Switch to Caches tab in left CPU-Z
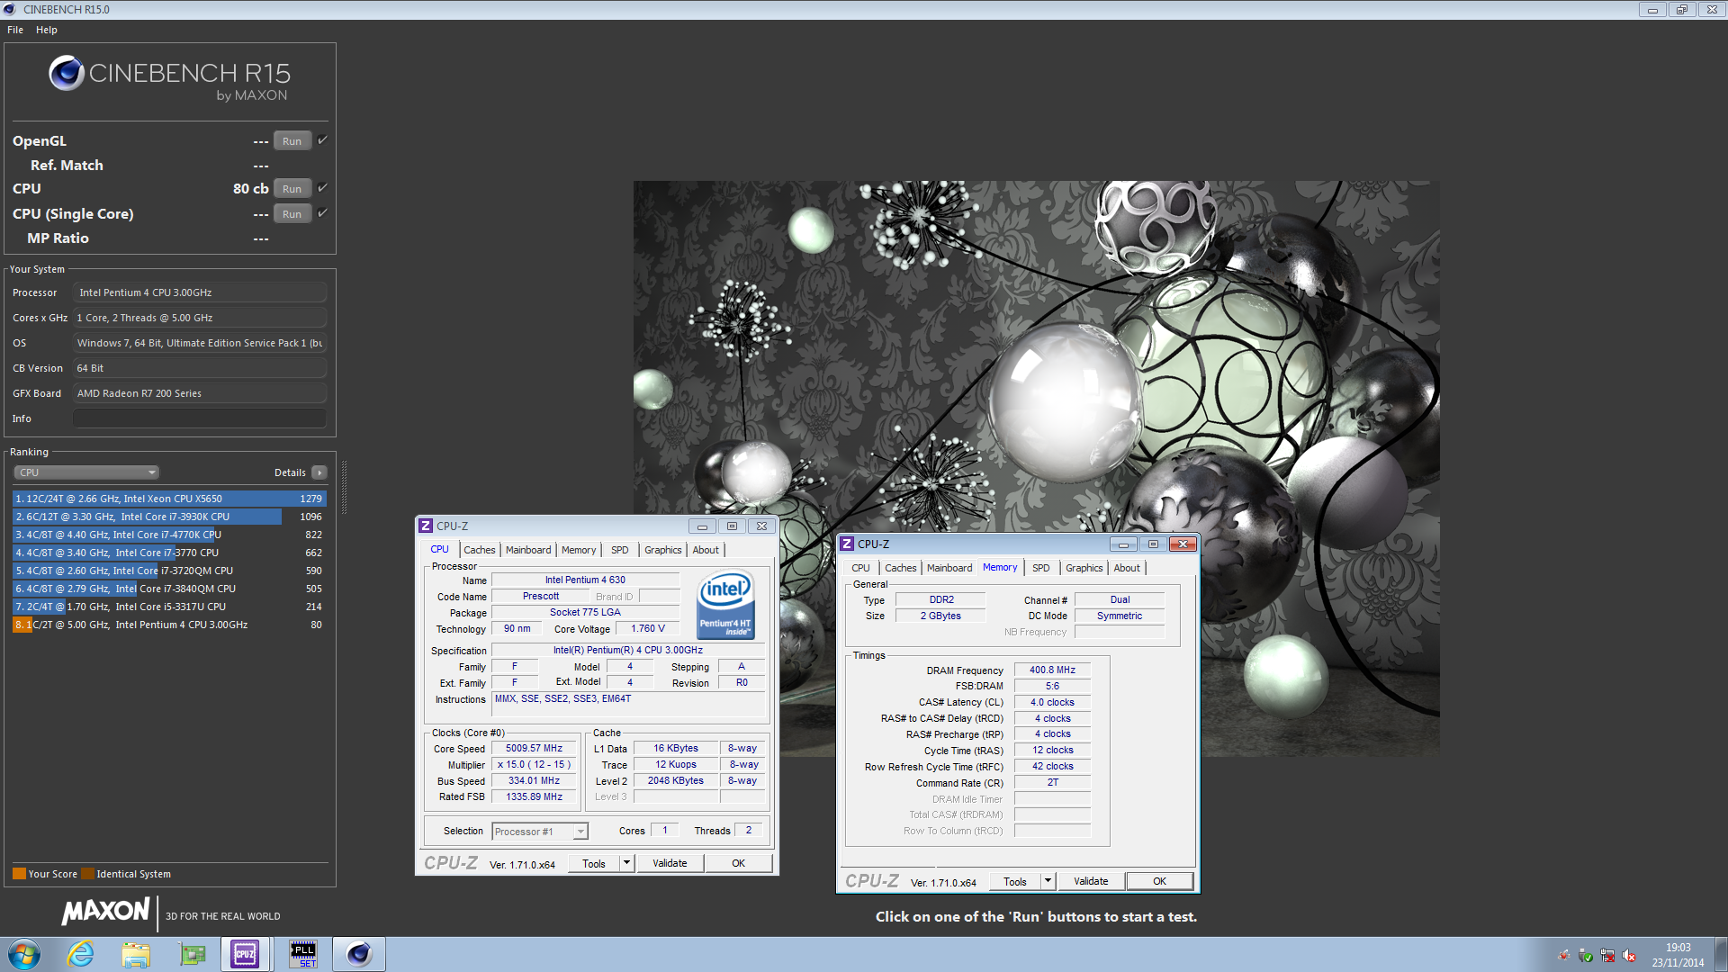 [480, 550]
